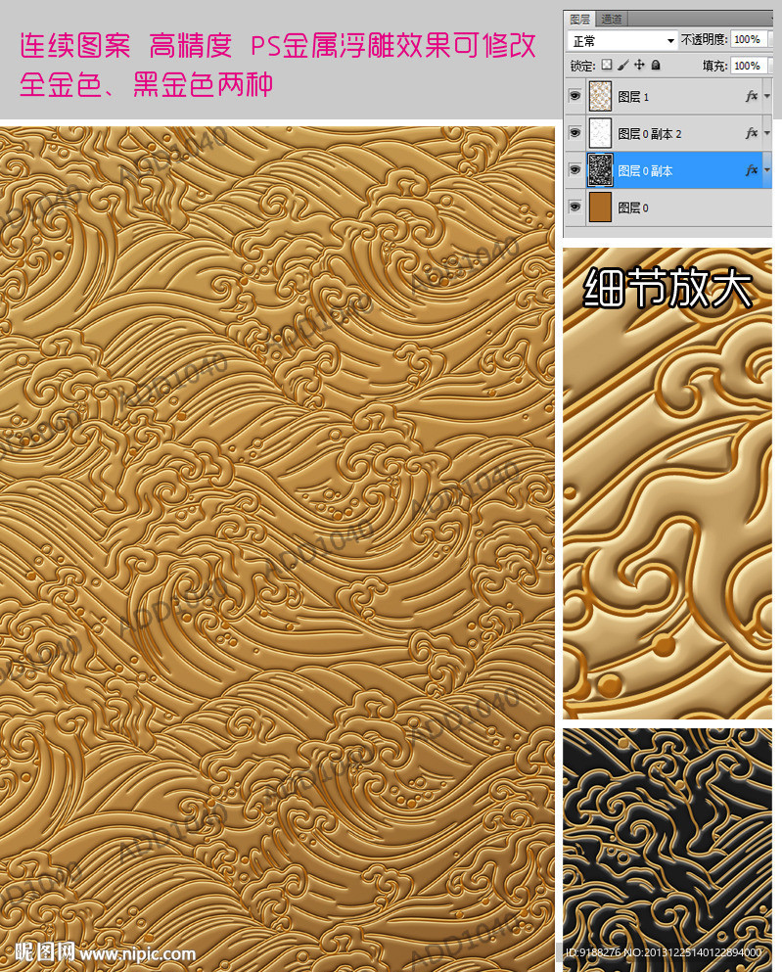Toggle lock image pixels brush icon
The height and width of the screenshot is (972, 782).
pos(622,65)
